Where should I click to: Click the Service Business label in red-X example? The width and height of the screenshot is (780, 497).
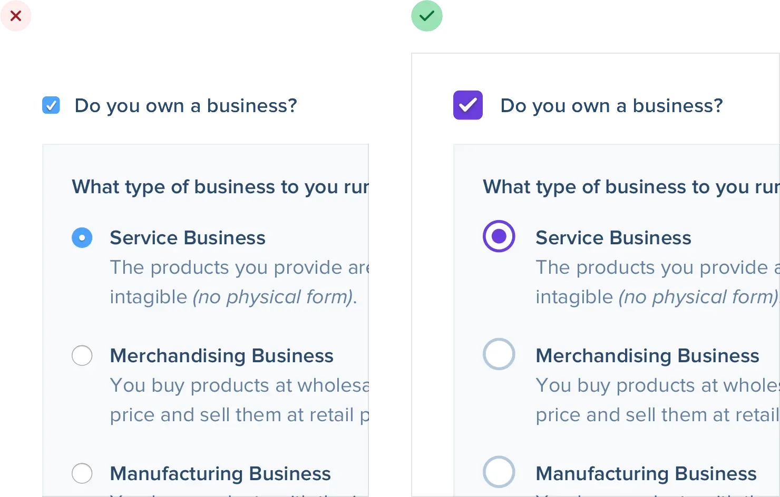coord(188,238)
